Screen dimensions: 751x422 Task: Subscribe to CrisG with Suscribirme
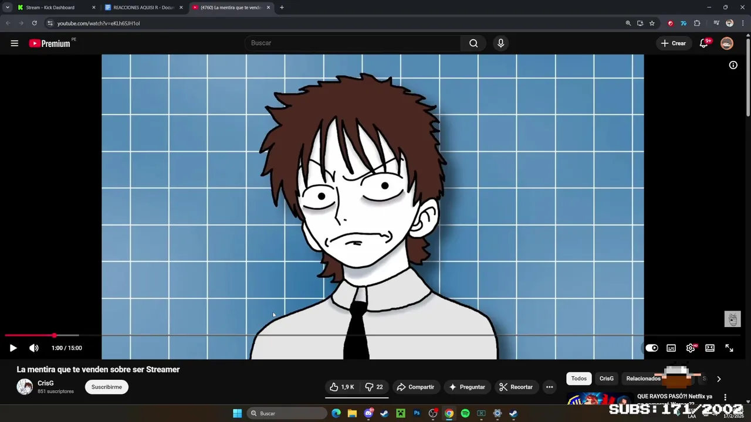tap(107, 387)
